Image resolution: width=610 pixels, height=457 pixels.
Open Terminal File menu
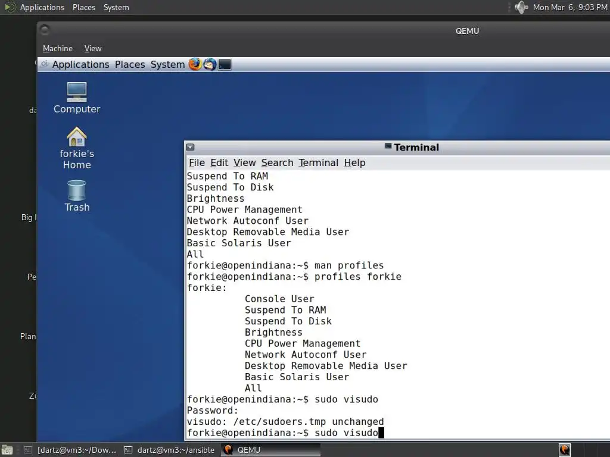(x=197, y=163)
